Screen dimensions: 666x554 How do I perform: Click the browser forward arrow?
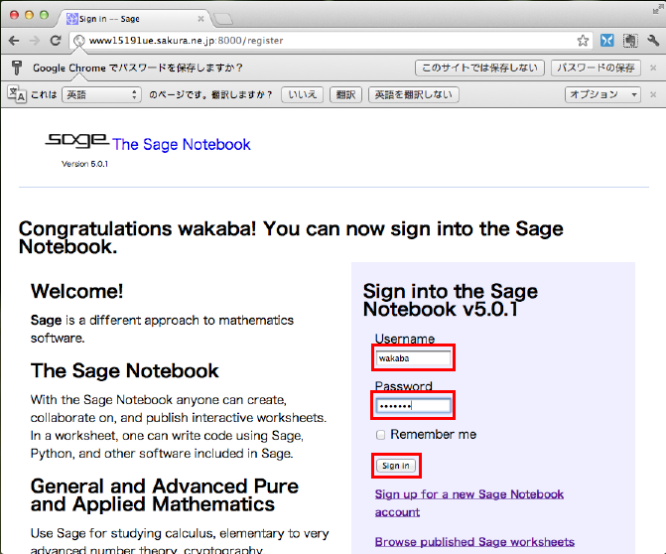(36, 41)
